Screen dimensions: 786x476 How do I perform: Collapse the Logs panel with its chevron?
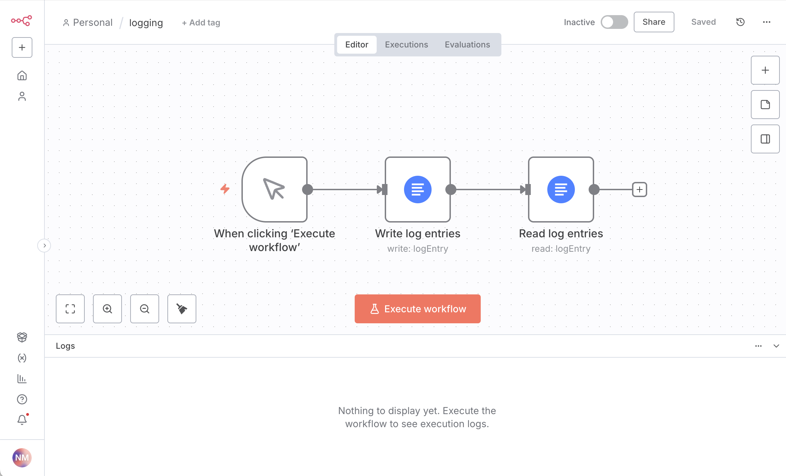click(776, 346)
